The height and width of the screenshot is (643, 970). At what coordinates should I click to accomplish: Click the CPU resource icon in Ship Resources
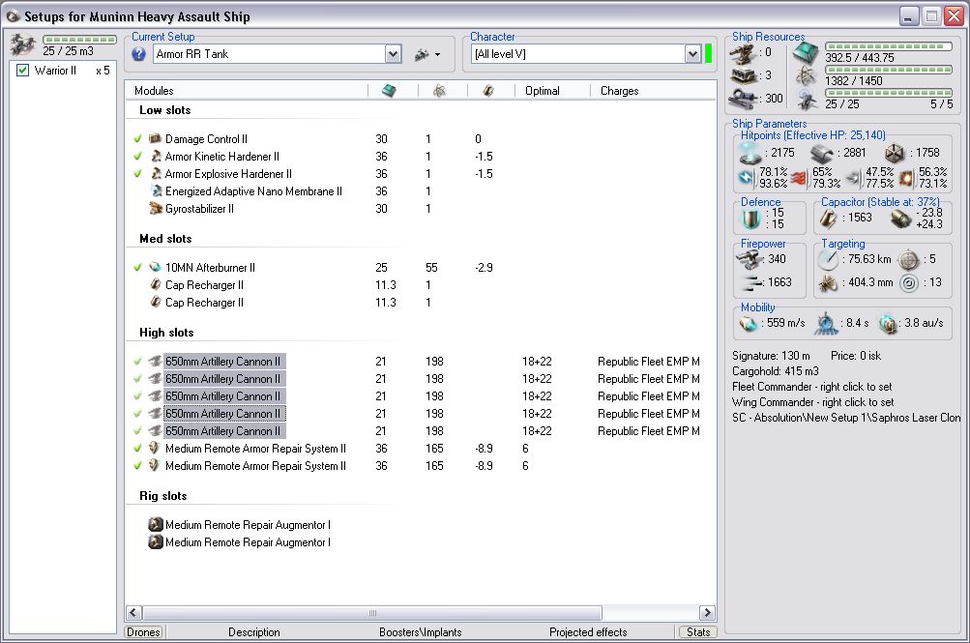(806, 54)
